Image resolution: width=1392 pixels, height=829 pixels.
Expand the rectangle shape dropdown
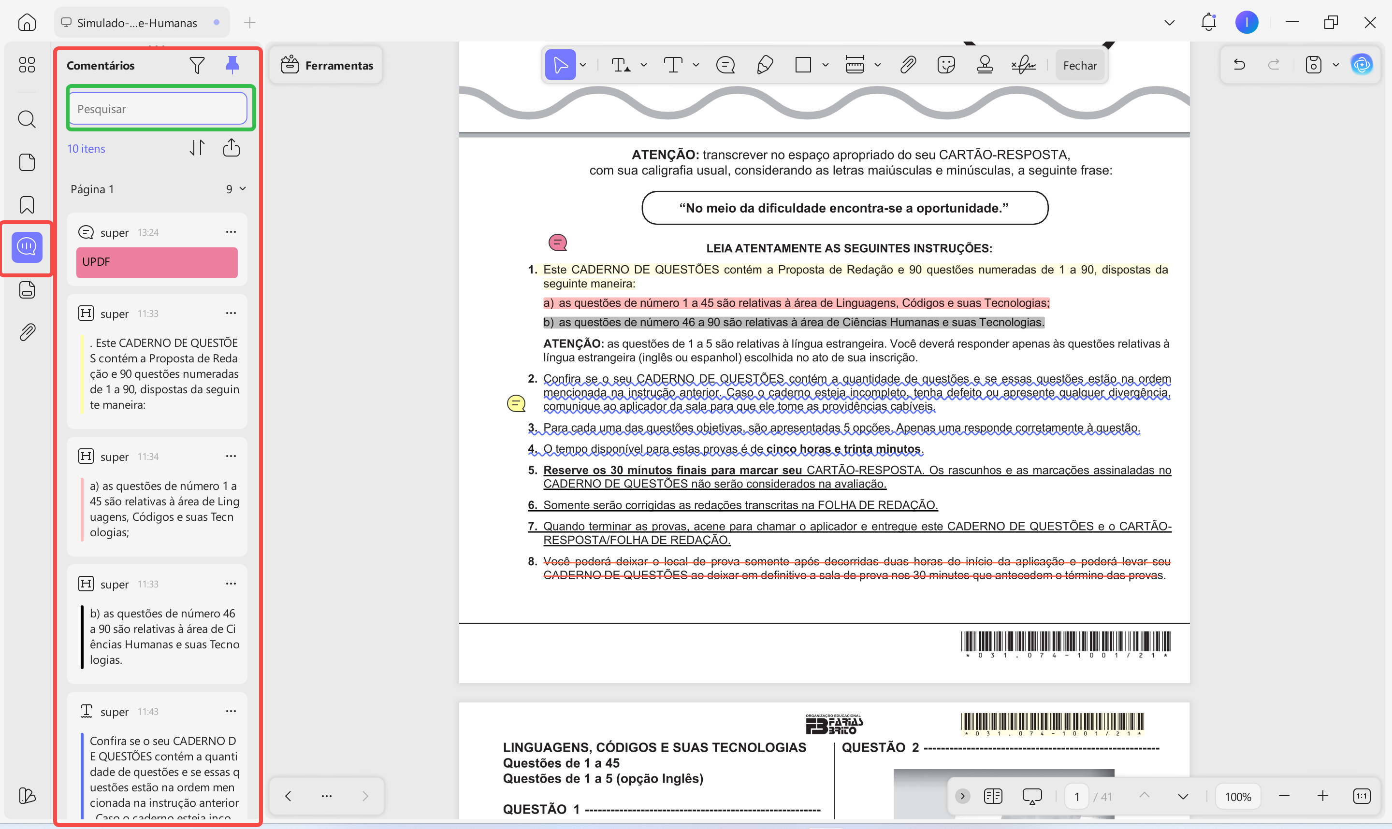[826, 65]
